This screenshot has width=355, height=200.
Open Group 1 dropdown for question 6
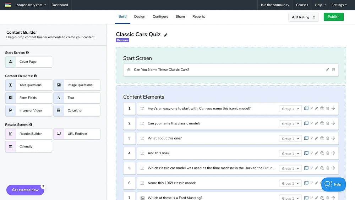(290, 183)
